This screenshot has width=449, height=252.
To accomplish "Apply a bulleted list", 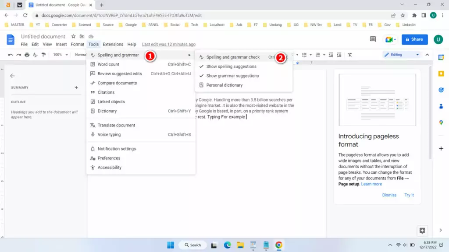I will click(304, 54).
